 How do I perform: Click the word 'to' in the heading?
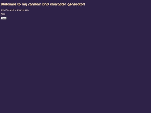[19, 4]
